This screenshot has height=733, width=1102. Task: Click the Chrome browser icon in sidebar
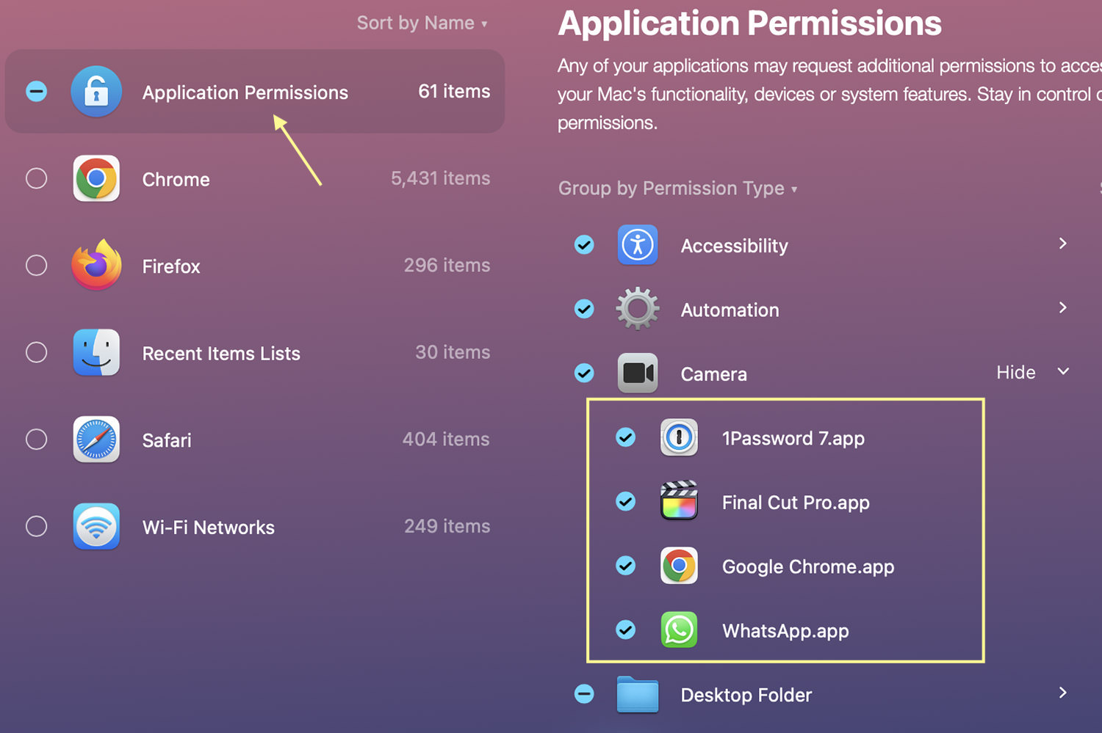click(x=96, y=178)
